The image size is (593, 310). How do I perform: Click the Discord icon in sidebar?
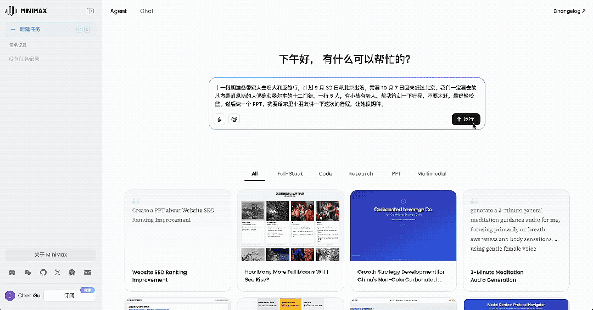[12, 272]
